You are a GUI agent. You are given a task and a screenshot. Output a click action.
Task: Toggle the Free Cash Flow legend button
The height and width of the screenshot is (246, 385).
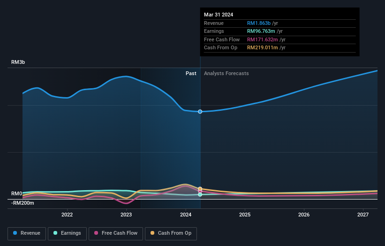point(116,233)
